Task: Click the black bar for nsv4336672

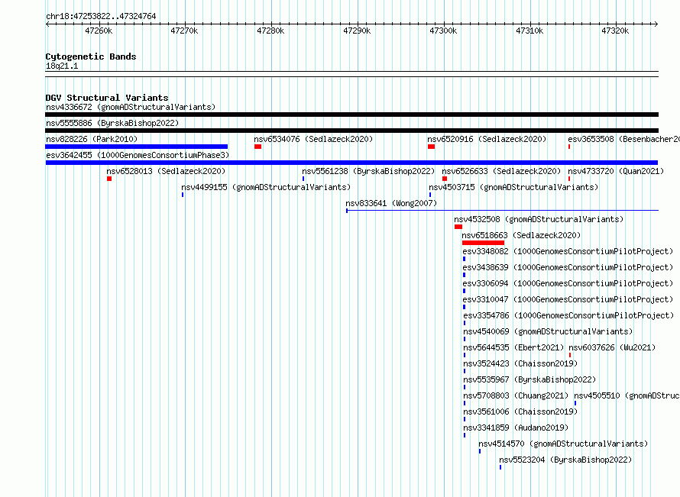Action: coord(351,115)
